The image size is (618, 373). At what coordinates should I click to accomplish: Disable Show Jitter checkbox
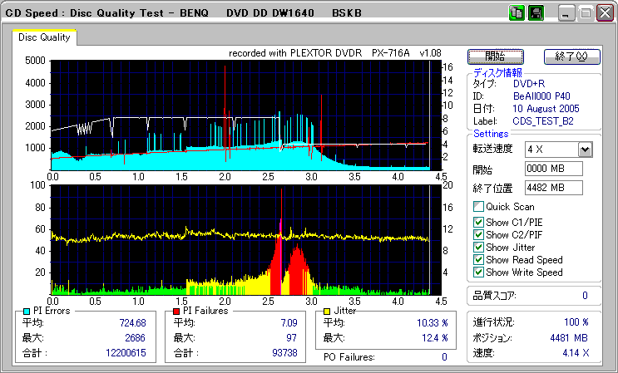tap(478, 247)
